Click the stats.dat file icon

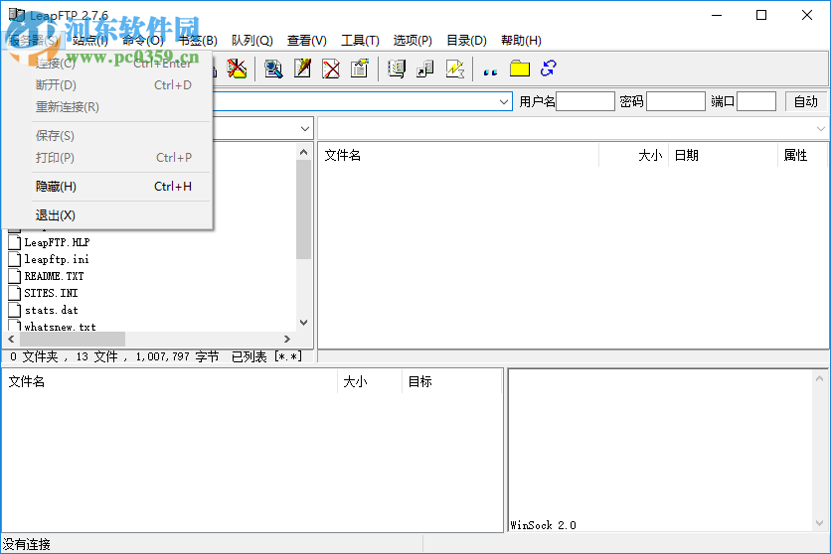tap(15, 310)
